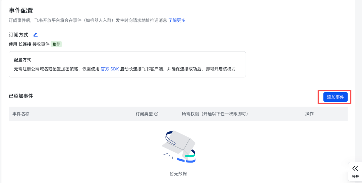This screenshot has width=362, height=183.
Task: Click the double-chevron icon above 展开
Action: point(355,169)
